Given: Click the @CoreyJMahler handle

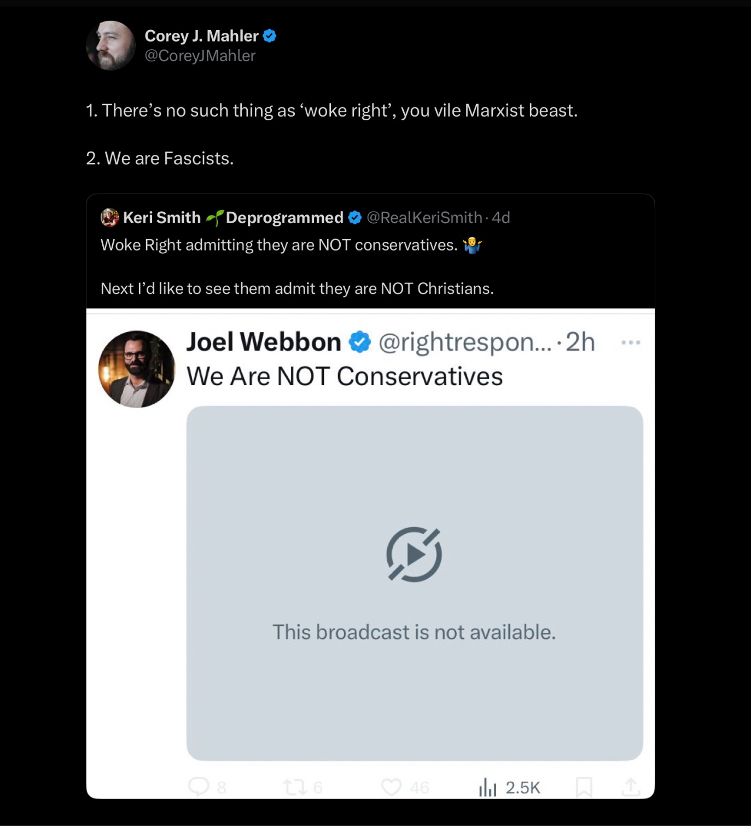Looking at the screenshot, I should (x=200, y=56).
